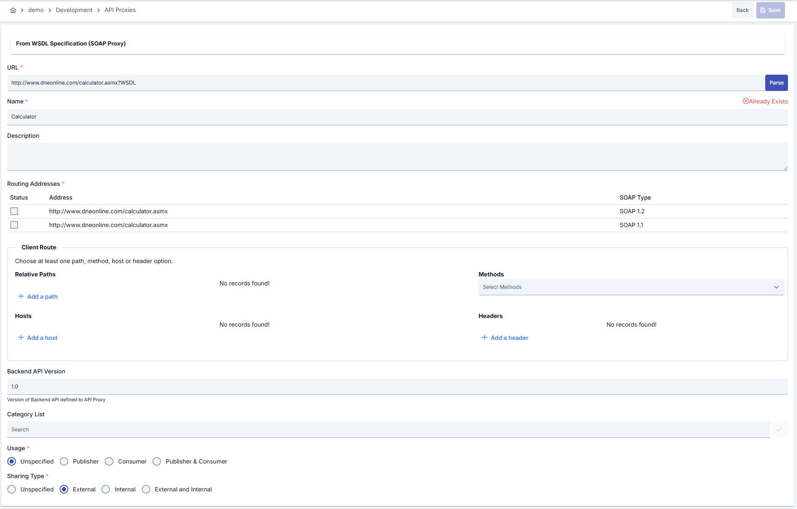Open the Development breadcrumb link
Screen dimensions: 797x509
(74, 10)
